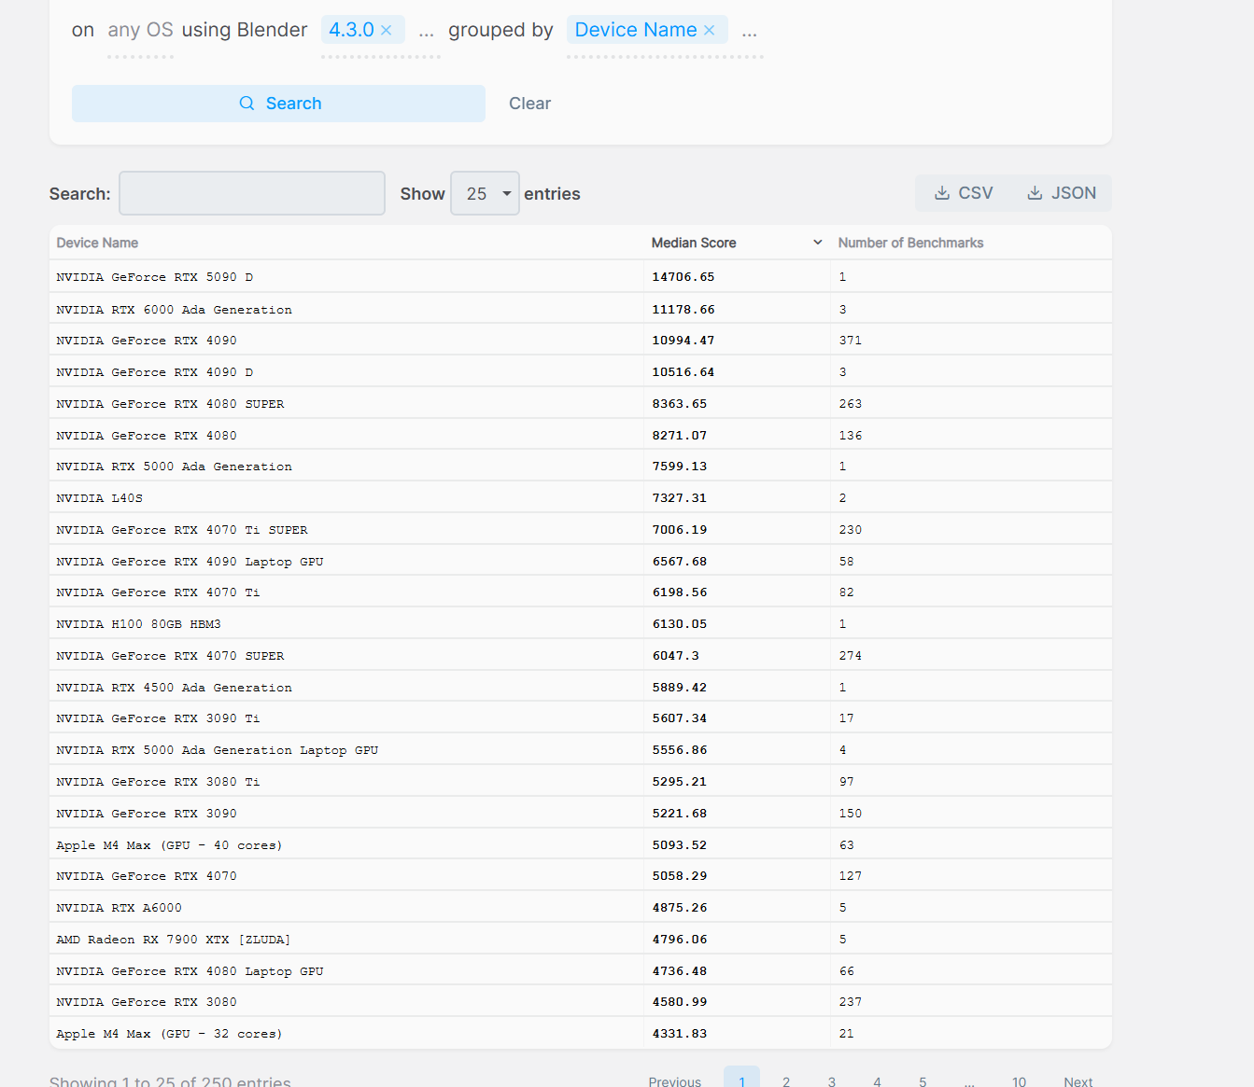This screenshot has width=1254, height=1087.
Task: Click median score 11178.66
Action: pyautogui.click(x=683, y=310)
